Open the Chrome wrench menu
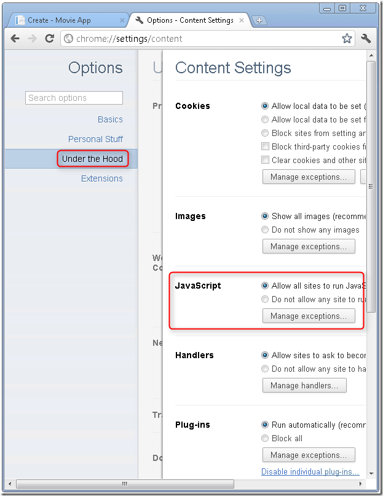 [366, 39]
